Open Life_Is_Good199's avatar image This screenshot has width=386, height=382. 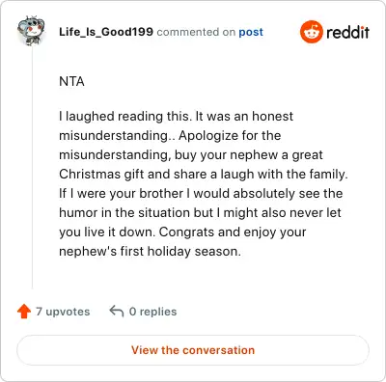coord(31,31)
